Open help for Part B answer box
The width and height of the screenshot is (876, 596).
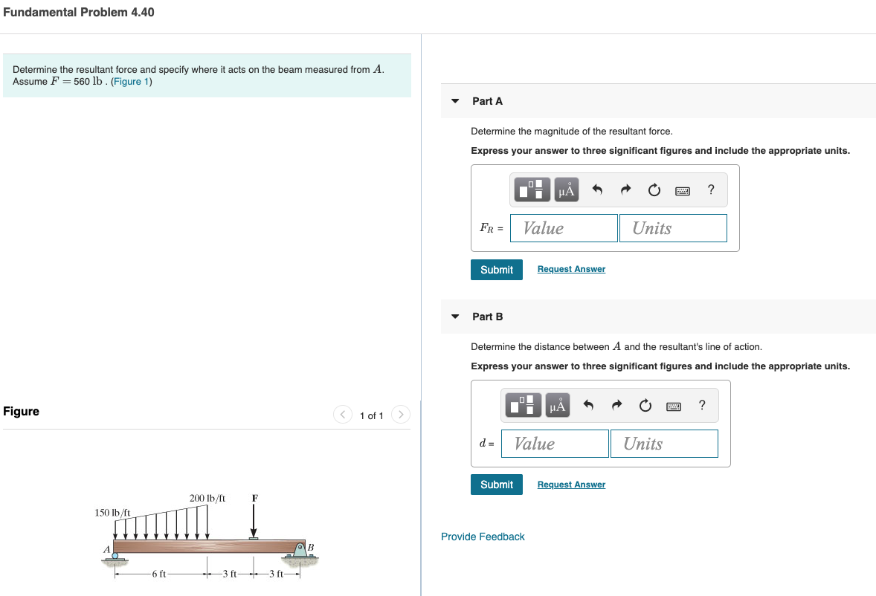click(702, 405)
